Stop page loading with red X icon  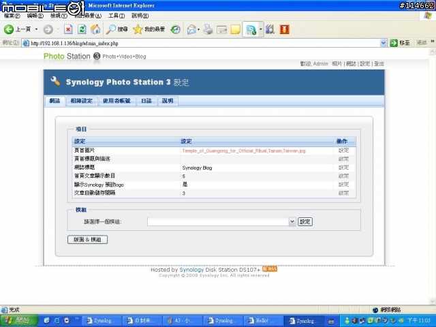(68, 29)
